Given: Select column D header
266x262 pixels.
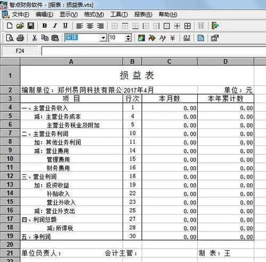Looking at the screenshot, I should click(225, 62).
